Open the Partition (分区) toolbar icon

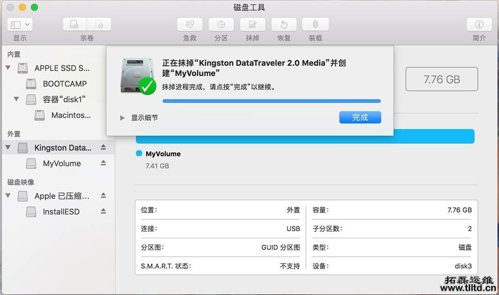(x=221, y=24)
